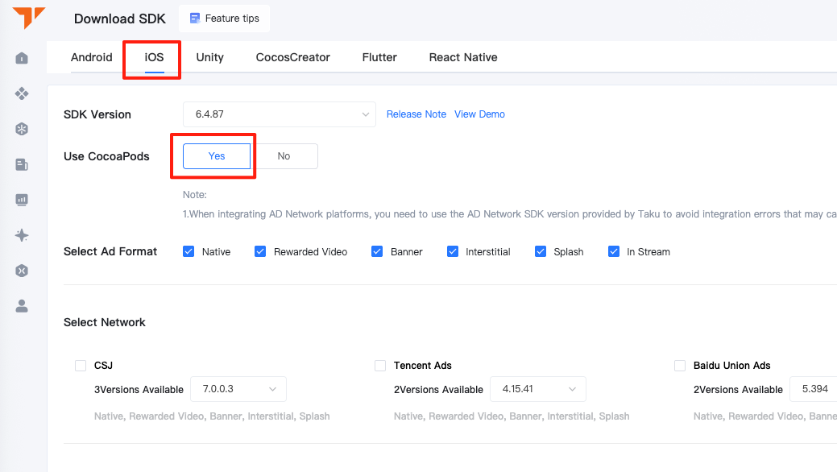The height and width of the screenshot is (472, 837).
Task: Uncheck the Rewarded Video checkbox
Action: pos(260,251)
